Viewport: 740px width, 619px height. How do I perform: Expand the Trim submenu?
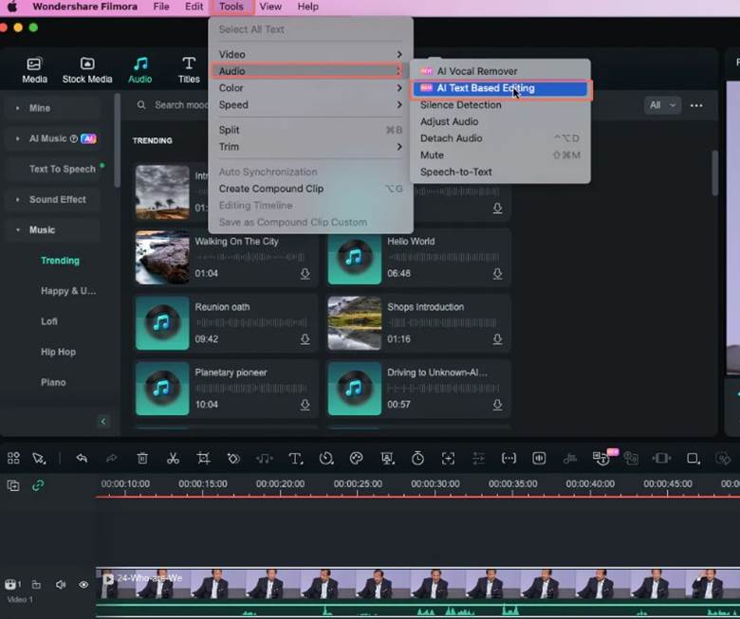pos(310,147)
